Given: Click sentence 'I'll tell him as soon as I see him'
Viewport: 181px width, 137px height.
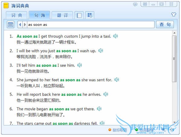Looking at the screenshot, I should (46, 65).
